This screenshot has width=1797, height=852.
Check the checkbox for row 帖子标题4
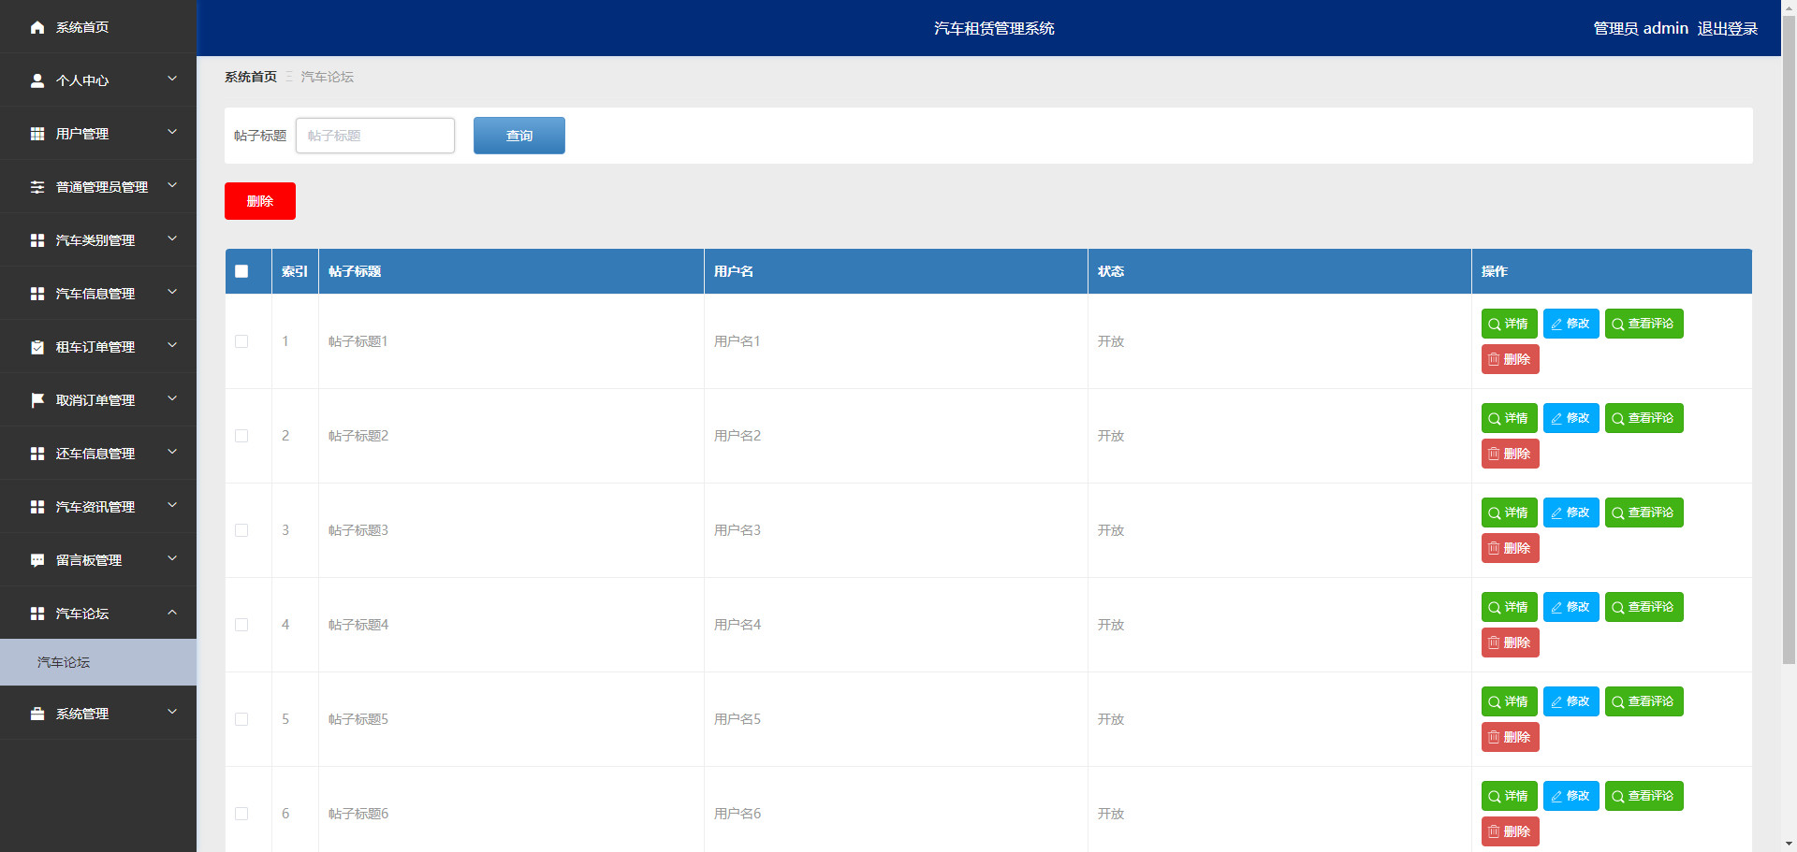[x=241, y=625]
